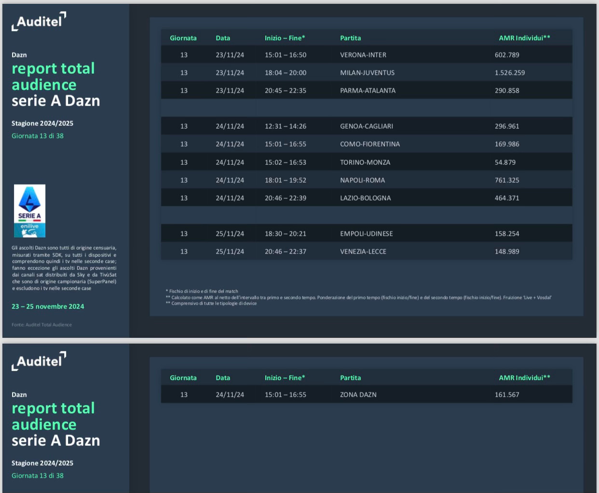Select the EMPOLI-UDINESE match cell
599x493 pixels.
click(x=367, y=234)
